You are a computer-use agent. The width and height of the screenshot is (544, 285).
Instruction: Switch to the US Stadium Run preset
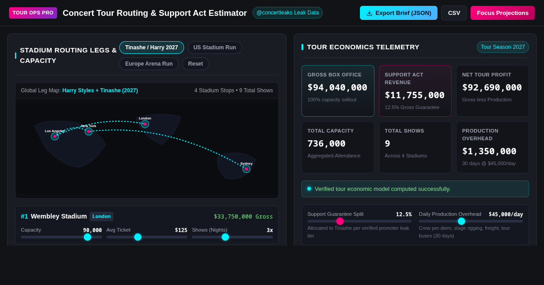(x=214, y=47)
